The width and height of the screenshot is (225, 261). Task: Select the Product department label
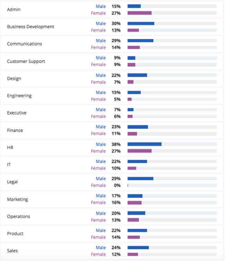(x=15, y=234)
